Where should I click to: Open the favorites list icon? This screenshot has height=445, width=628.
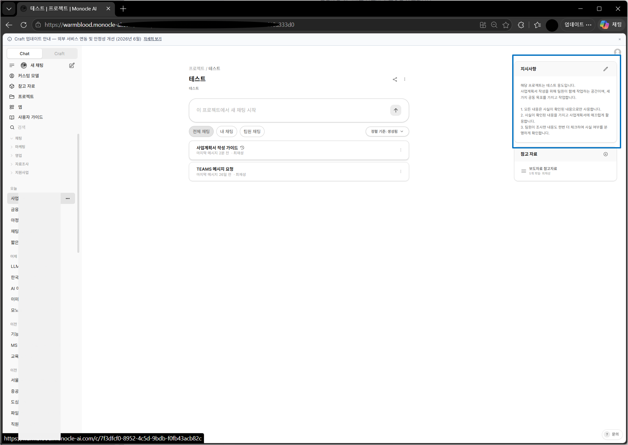[537, 25]
